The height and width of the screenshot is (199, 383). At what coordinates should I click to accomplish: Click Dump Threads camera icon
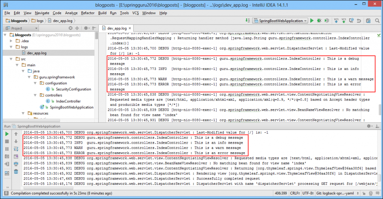coord(7,156)
